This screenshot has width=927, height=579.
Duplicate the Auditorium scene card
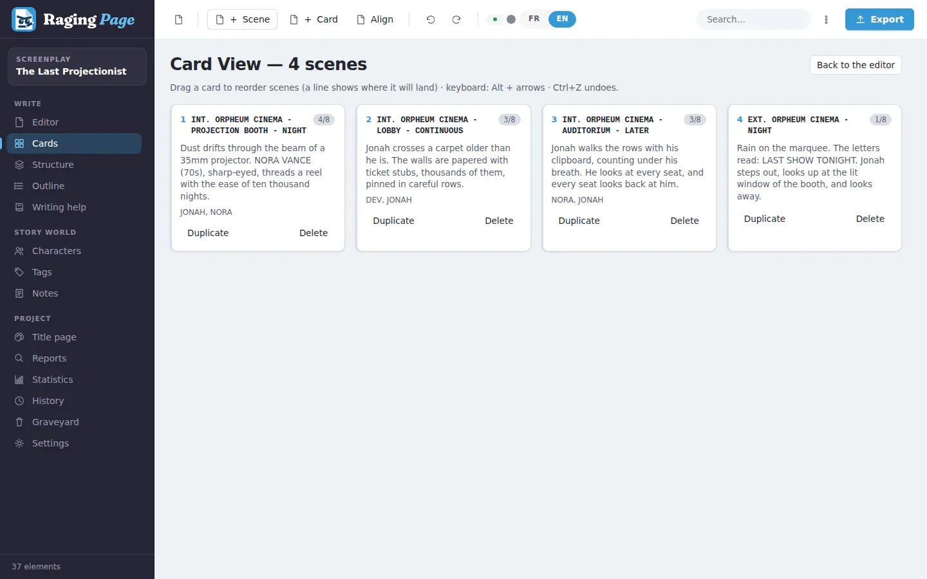pyautogui.click(x=579, y=221)
